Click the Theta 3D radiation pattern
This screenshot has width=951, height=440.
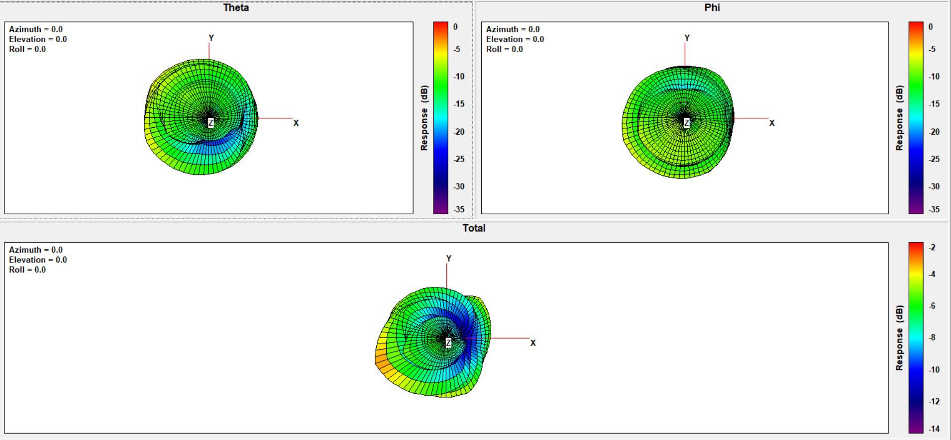(x=201, y=117)
